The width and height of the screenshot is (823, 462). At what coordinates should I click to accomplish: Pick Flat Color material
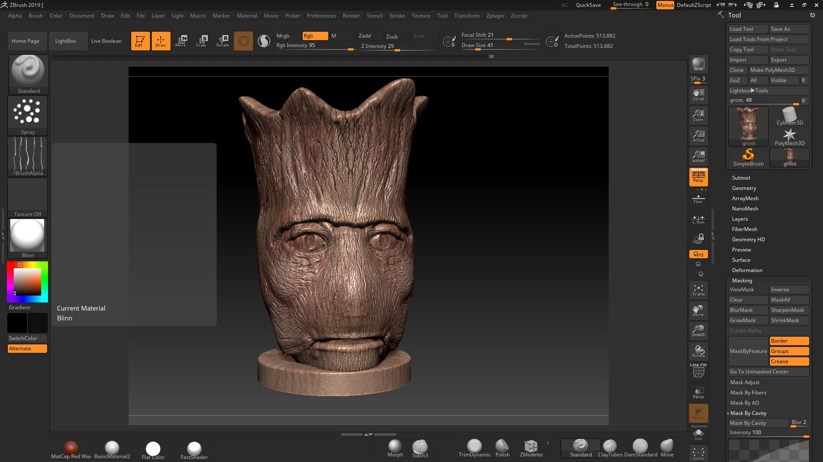pyautogui.click(x=153, y=450)
